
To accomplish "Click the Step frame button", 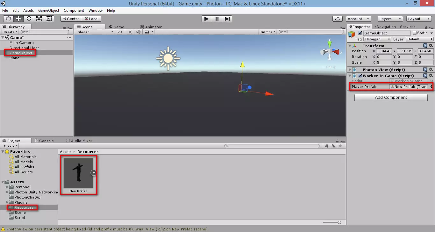I will pyautogui.click(x=227, y=19).
